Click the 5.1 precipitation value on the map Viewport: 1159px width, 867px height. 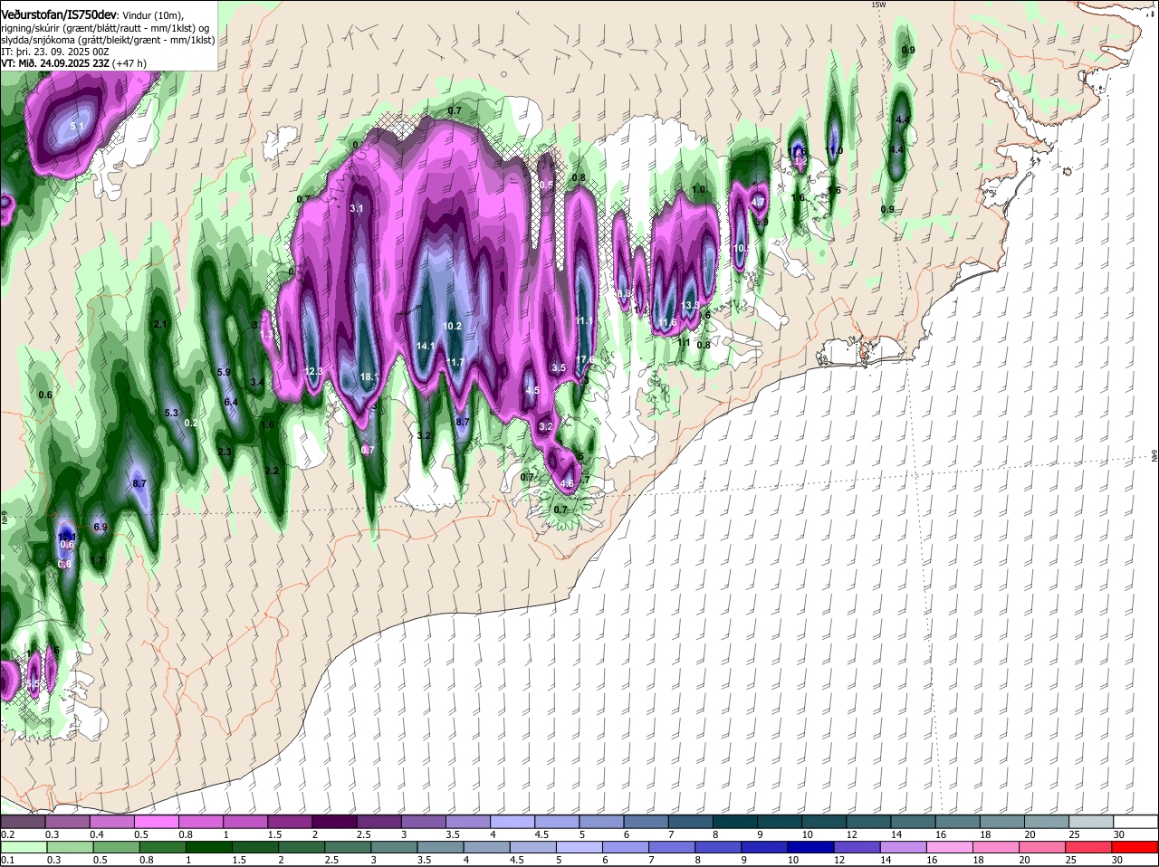tap(77, 127)
